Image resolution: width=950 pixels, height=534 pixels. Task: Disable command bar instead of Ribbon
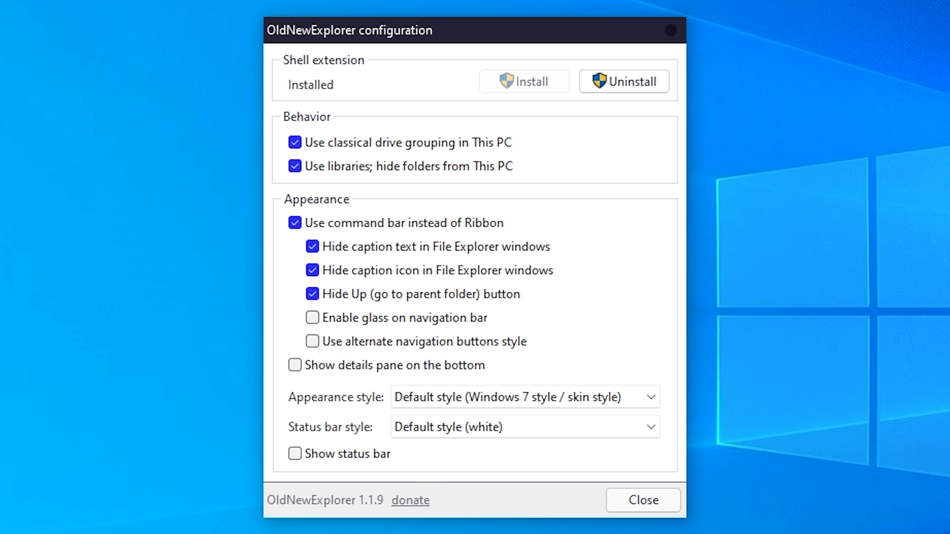[x=295, y=223]
